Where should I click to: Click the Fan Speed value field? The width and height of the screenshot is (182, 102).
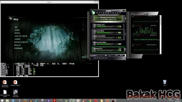coord(119,50)
